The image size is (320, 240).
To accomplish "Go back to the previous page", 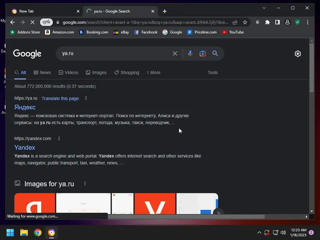I will tap(12, 22).
